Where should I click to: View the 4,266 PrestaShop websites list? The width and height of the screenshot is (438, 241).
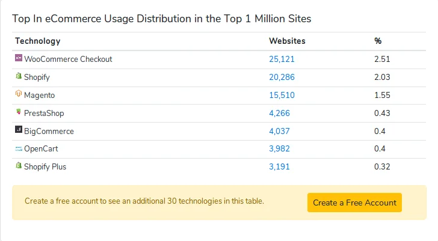tap(279, 113)
